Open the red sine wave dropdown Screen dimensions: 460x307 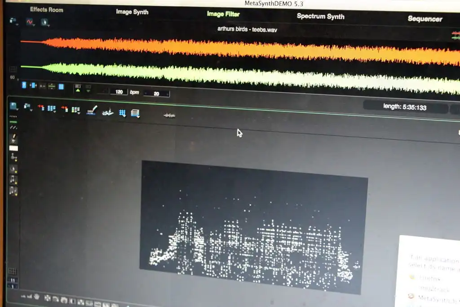(x=30, y=22)
